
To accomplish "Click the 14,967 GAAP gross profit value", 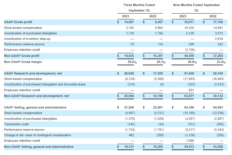I will (129, 22).
